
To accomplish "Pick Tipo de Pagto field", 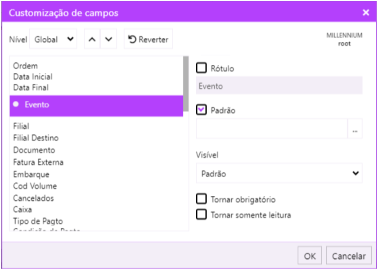I will 38,221.
